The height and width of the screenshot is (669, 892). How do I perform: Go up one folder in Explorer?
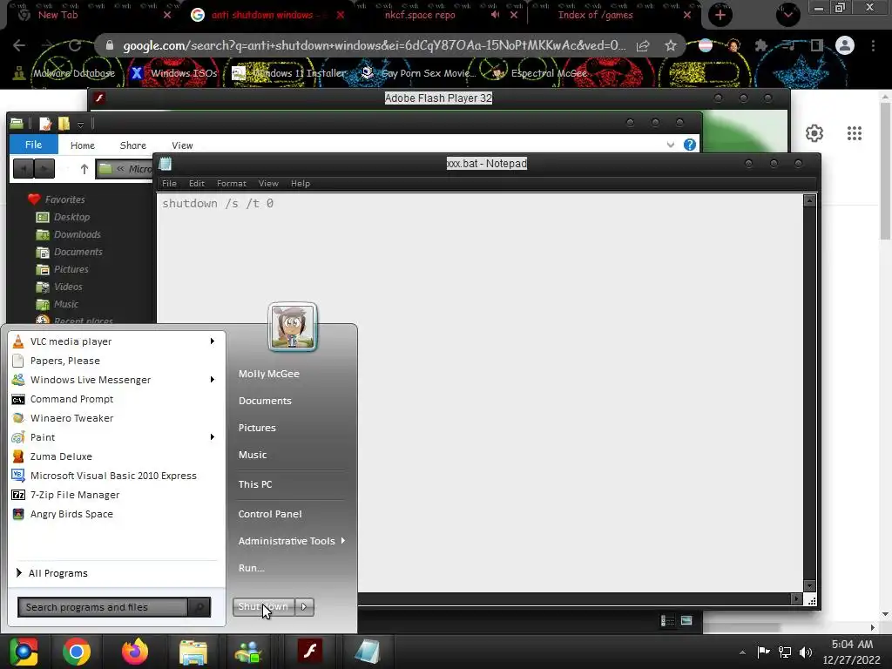84,169
